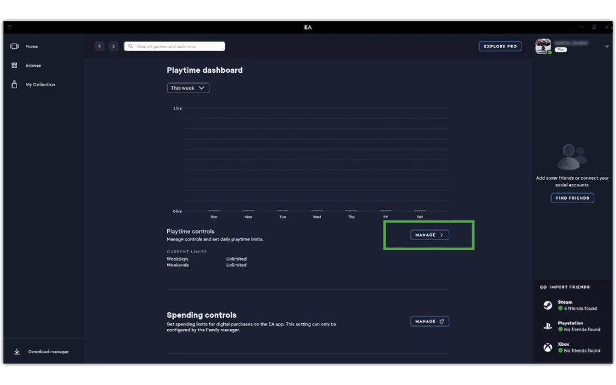Go back with the left arrow
616x385 pixels.
(x=100, y=46)
